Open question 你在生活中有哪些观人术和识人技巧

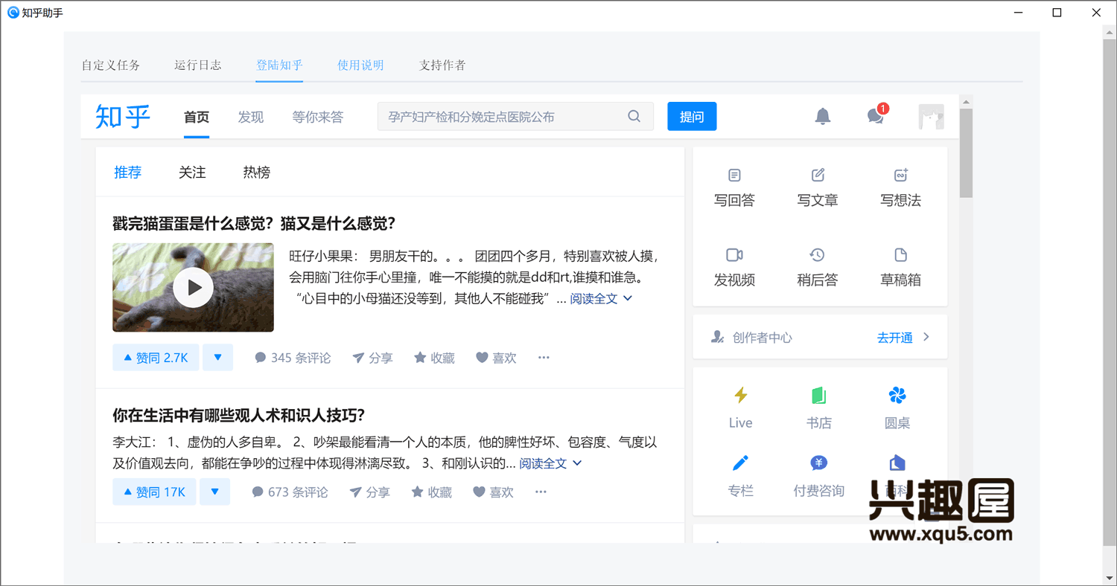pyautogui.click(x=238, y=415)
